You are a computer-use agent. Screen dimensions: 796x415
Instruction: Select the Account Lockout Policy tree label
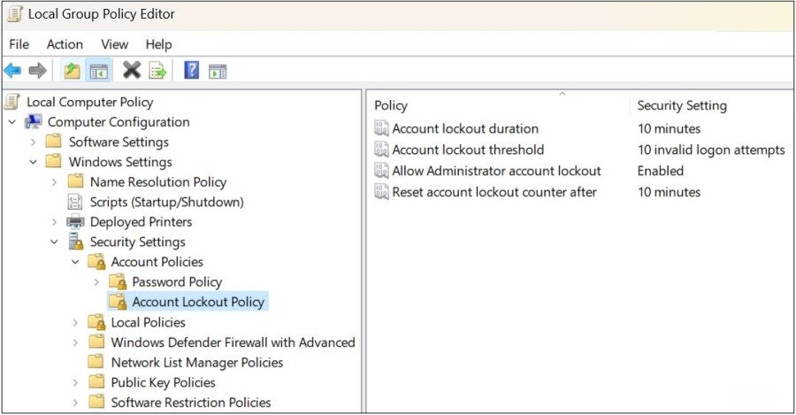(x=198, y=302)
